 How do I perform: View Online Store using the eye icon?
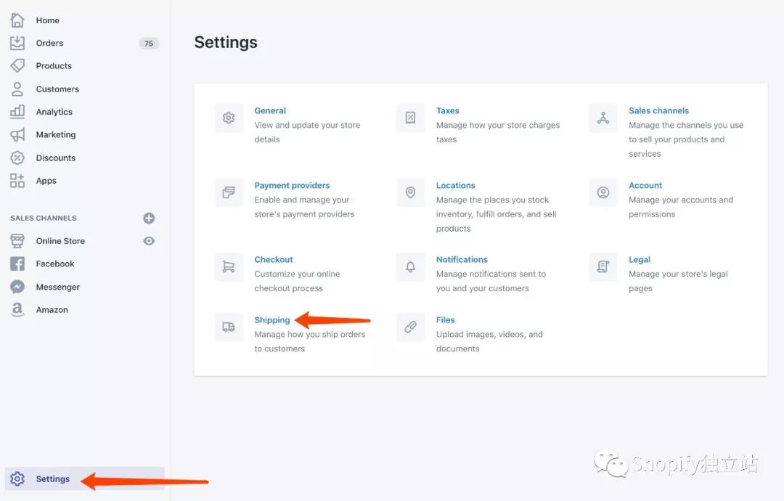[149, 241]
